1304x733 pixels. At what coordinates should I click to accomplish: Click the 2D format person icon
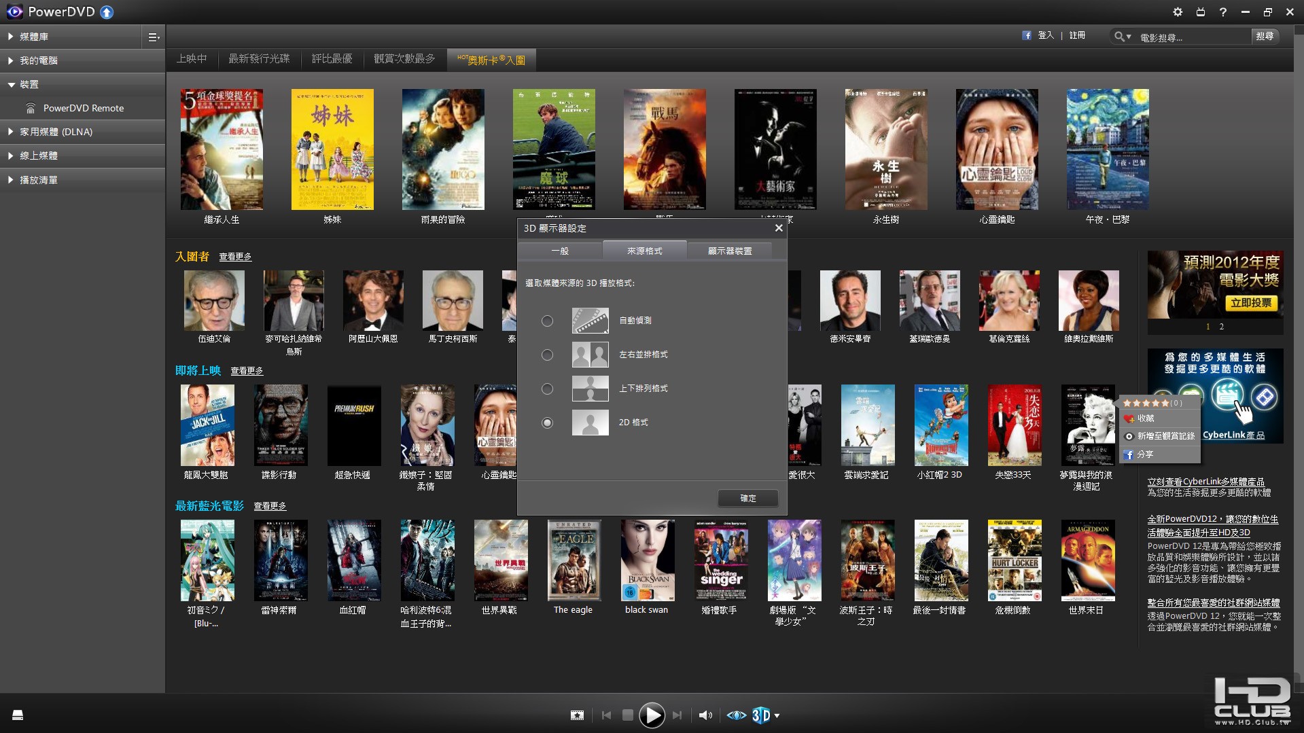590,423
